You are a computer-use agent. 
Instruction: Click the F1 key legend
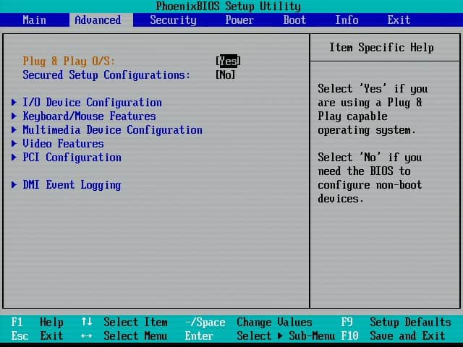tap(17, 322)
